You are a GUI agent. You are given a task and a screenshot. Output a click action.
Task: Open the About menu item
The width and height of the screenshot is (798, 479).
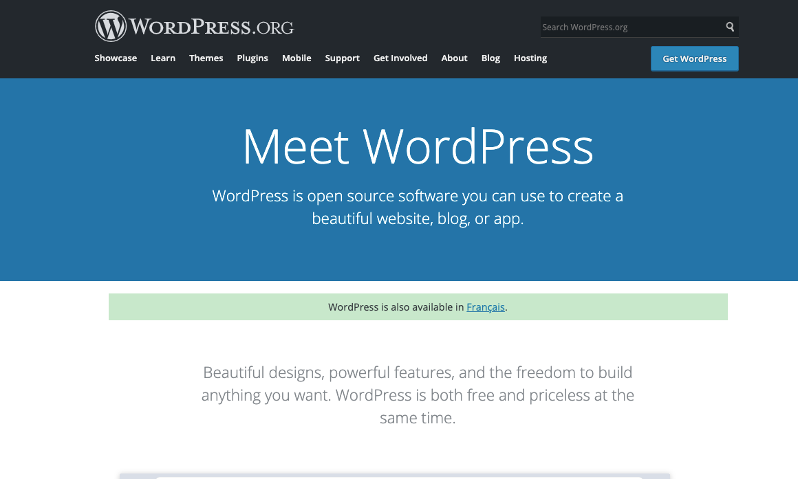point(455,58)
